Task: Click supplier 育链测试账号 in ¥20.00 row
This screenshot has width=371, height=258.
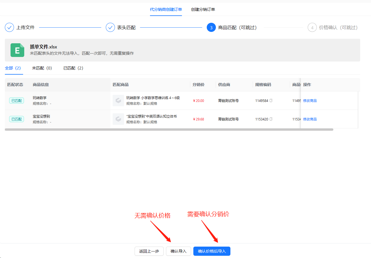Action: click(228, 101)
